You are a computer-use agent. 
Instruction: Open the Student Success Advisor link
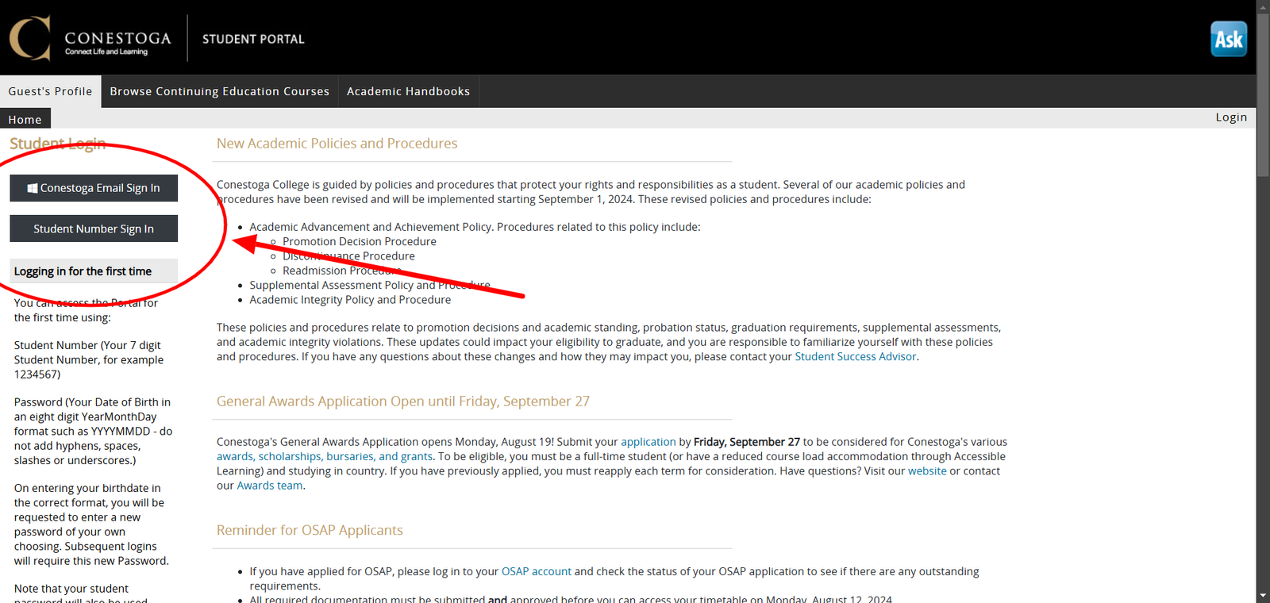[856, 357]
